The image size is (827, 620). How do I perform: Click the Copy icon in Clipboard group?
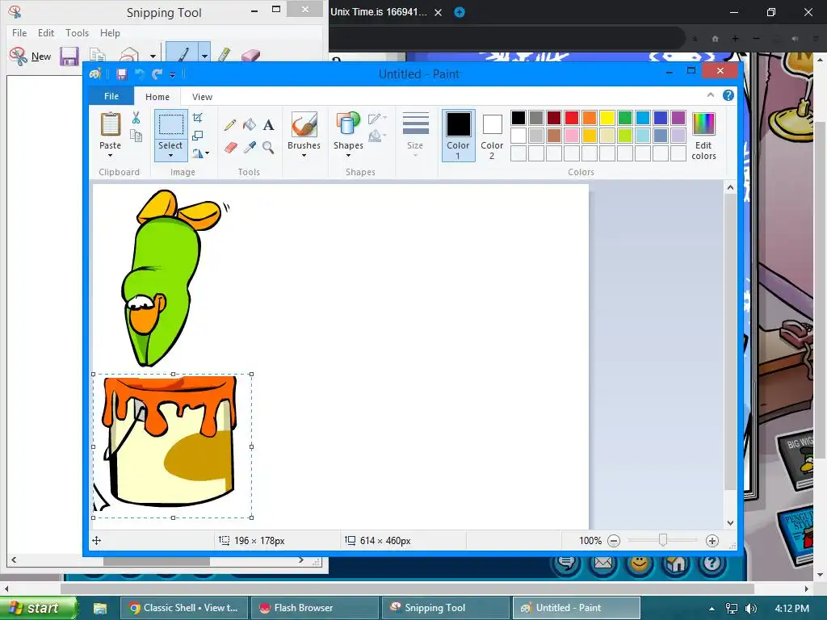136,136
